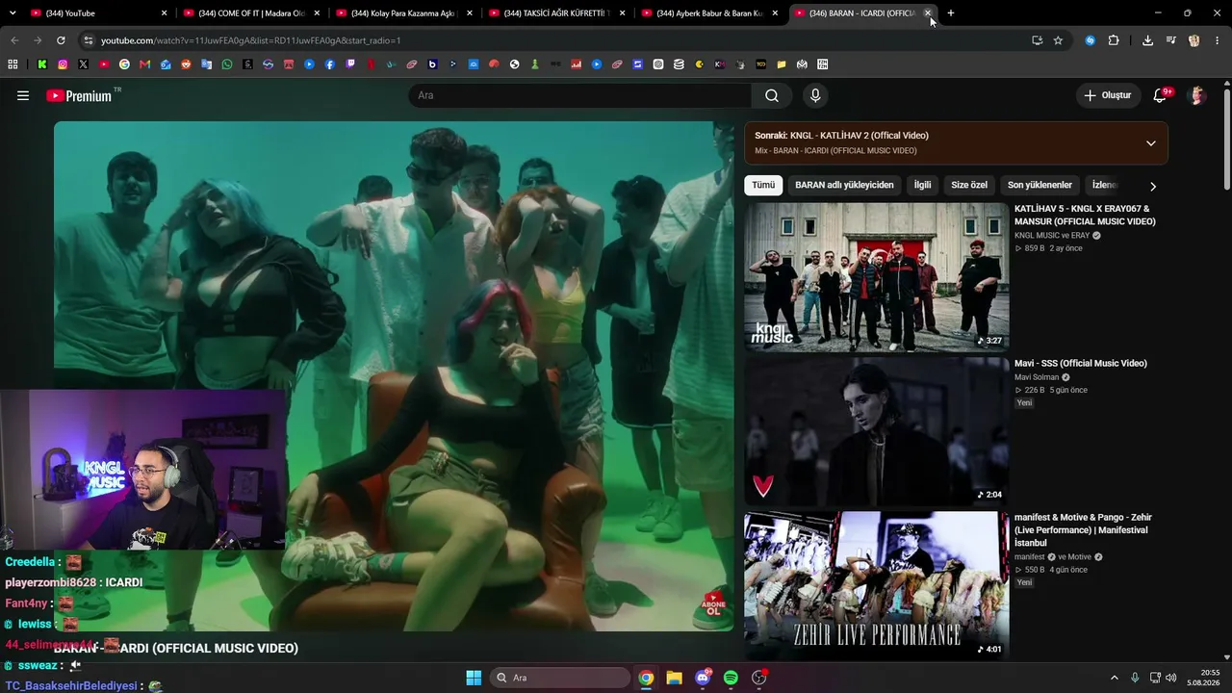Go back to the previous page
The image size is (1232, 693).
pyautogui.click(x=14, y=40)
